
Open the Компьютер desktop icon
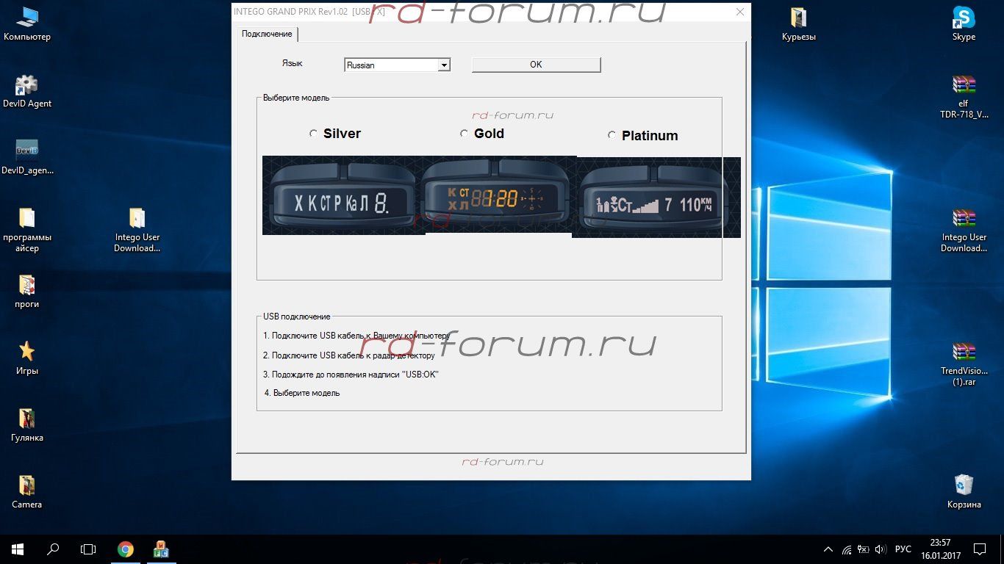coord(27,24)
